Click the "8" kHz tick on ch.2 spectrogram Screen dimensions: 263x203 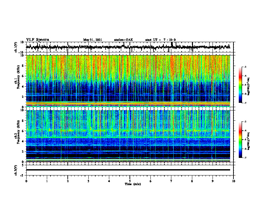point(23,121)
